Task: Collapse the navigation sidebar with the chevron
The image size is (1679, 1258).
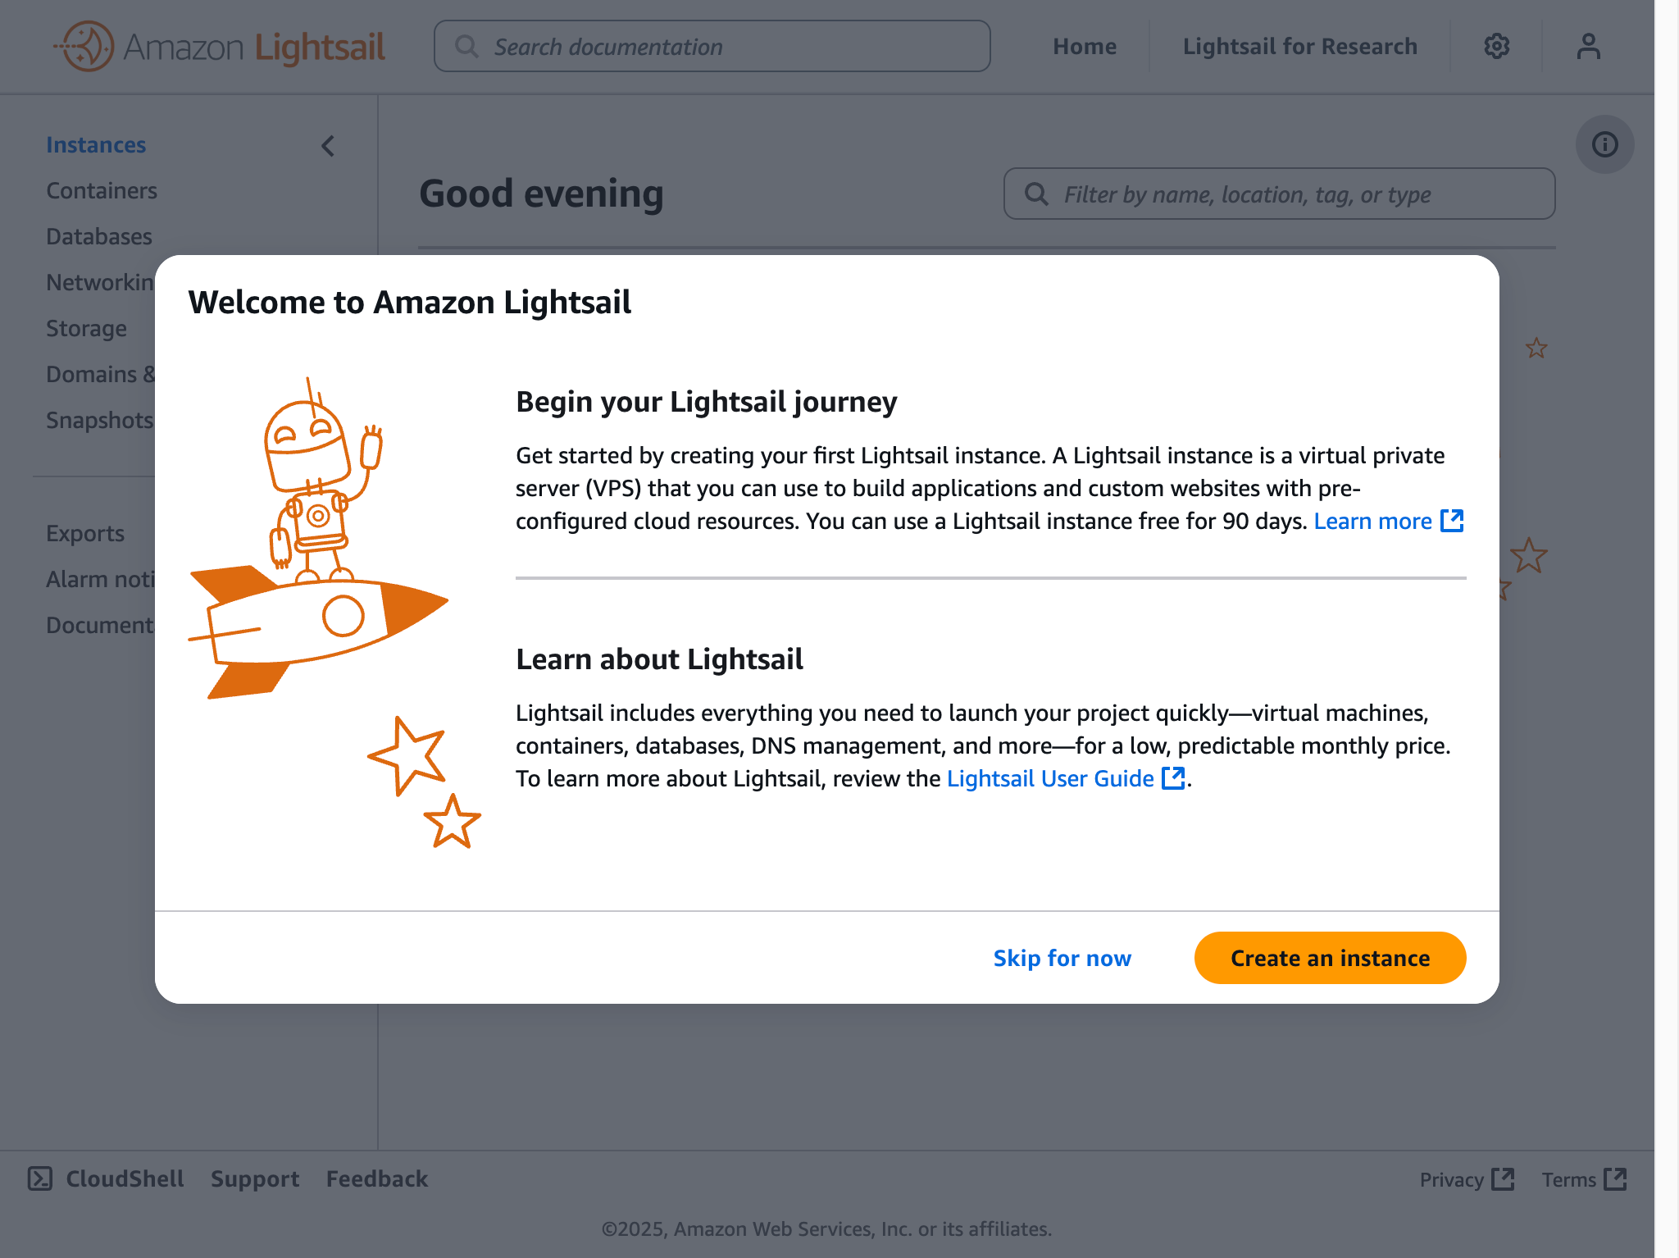Action: click(328, 146)
